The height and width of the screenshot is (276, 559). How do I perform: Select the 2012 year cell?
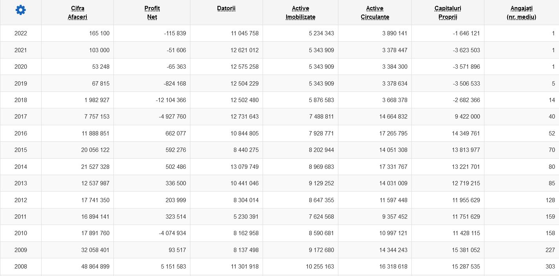(21, 200)
